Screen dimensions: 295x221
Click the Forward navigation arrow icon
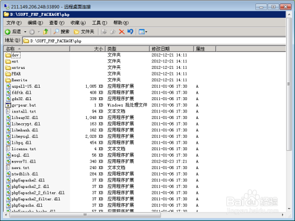coord(32,32)
